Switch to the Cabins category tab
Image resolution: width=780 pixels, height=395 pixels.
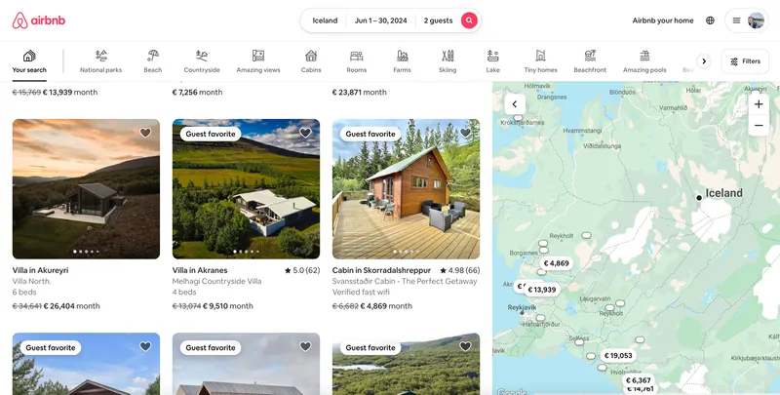(x=311, y=61)
